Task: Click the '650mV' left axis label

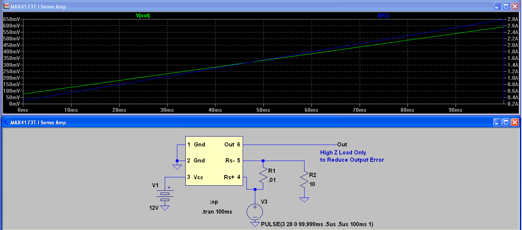Action: [11, 19]
